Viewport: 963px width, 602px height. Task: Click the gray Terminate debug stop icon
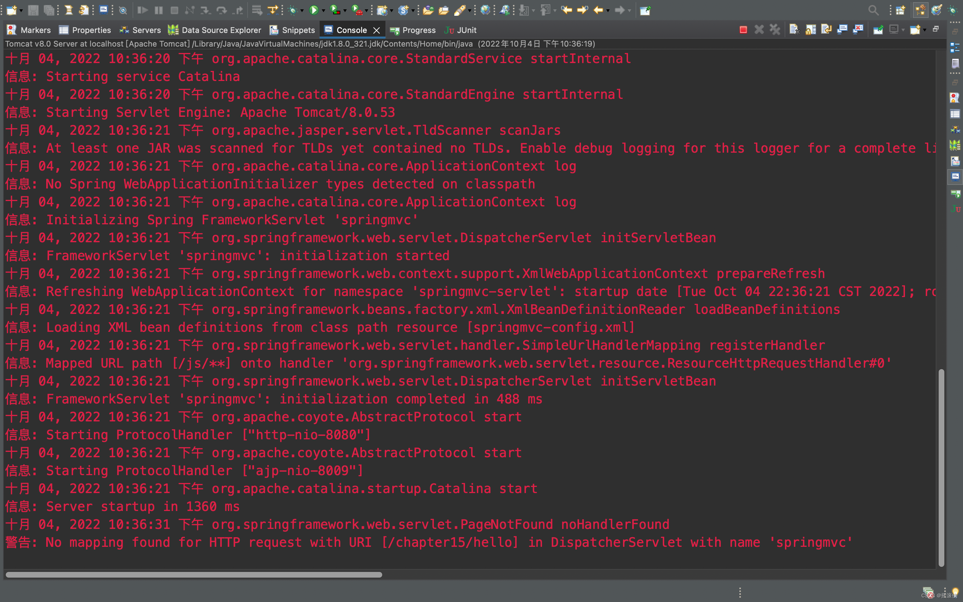coord(174,10)
